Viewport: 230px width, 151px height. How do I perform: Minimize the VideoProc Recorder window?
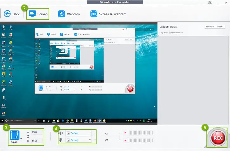coord(218,3)
